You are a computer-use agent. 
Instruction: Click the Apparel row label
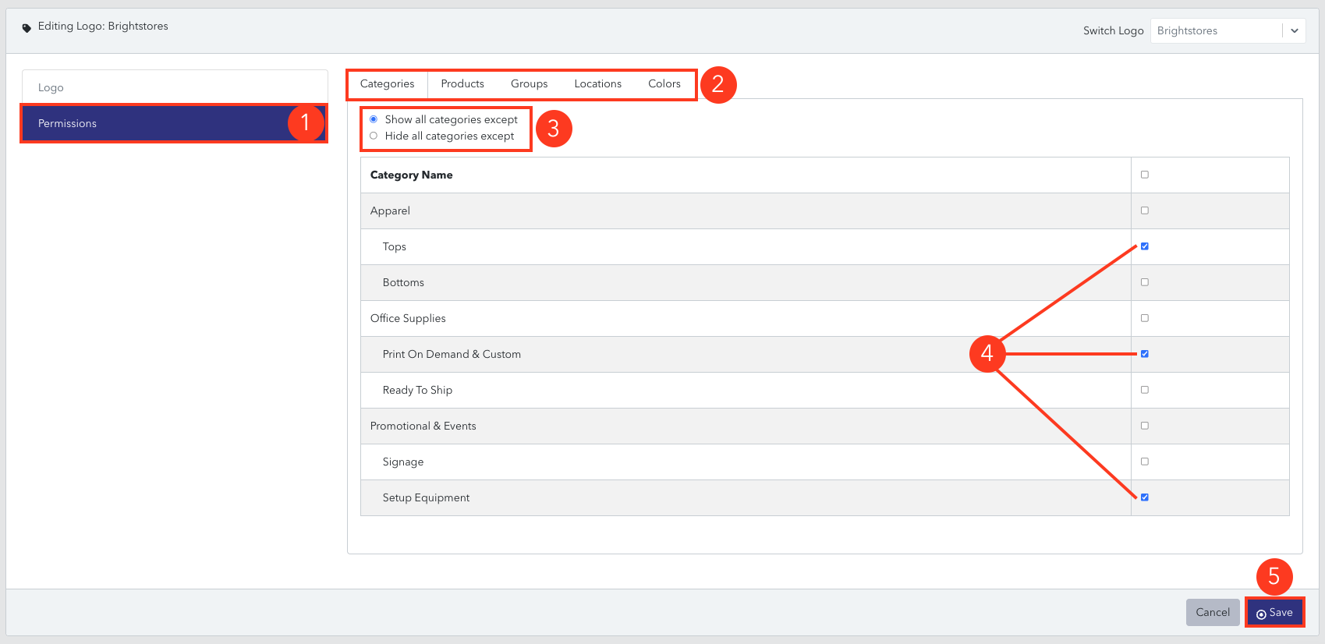390,211
